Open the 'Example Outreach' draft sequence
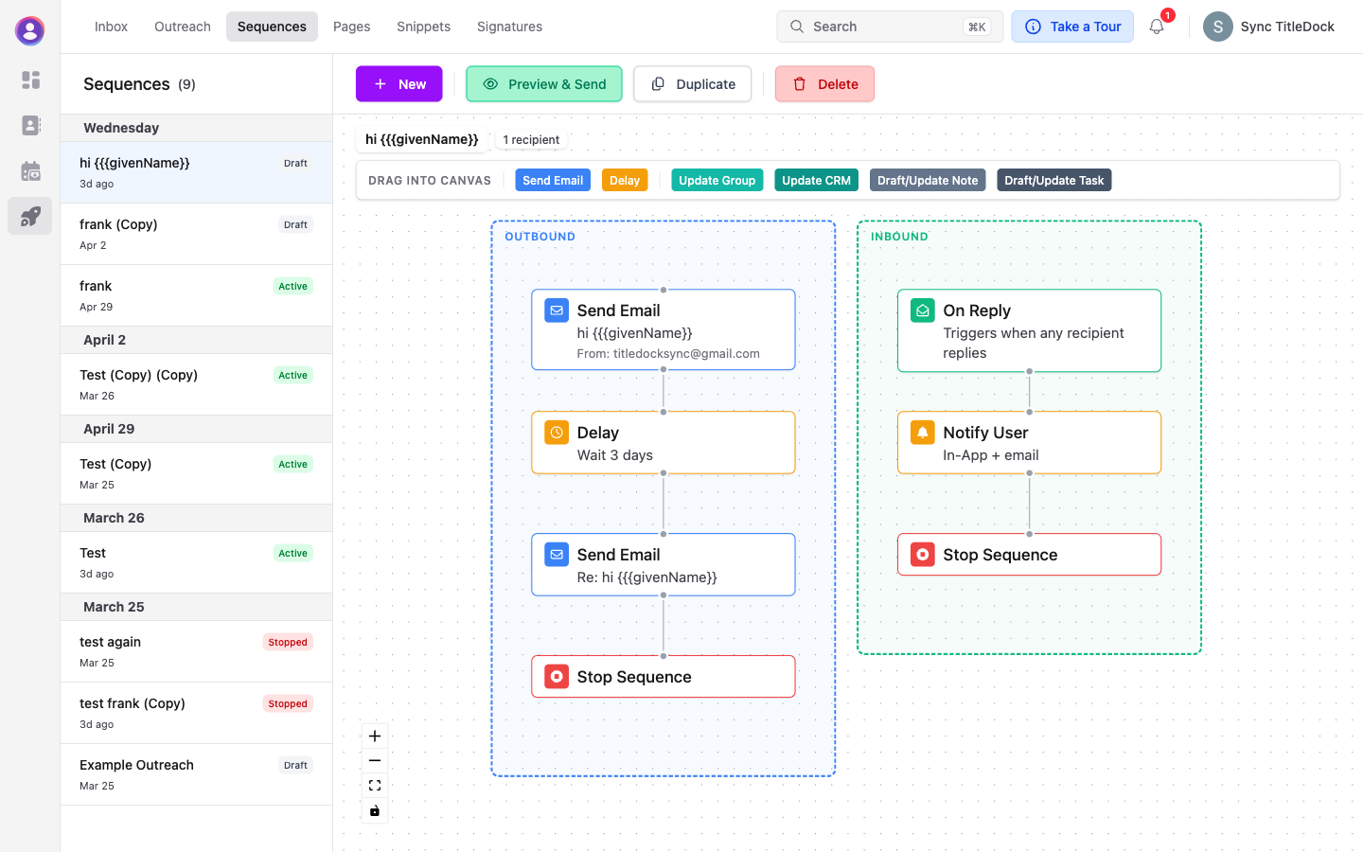This screenshot has width=1363, height=852. tap(197, 774)
